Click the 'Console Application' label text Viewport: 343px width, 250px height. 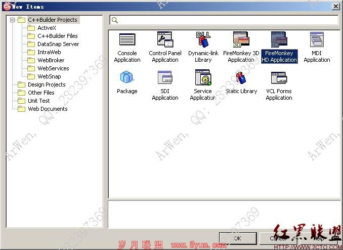127,57
